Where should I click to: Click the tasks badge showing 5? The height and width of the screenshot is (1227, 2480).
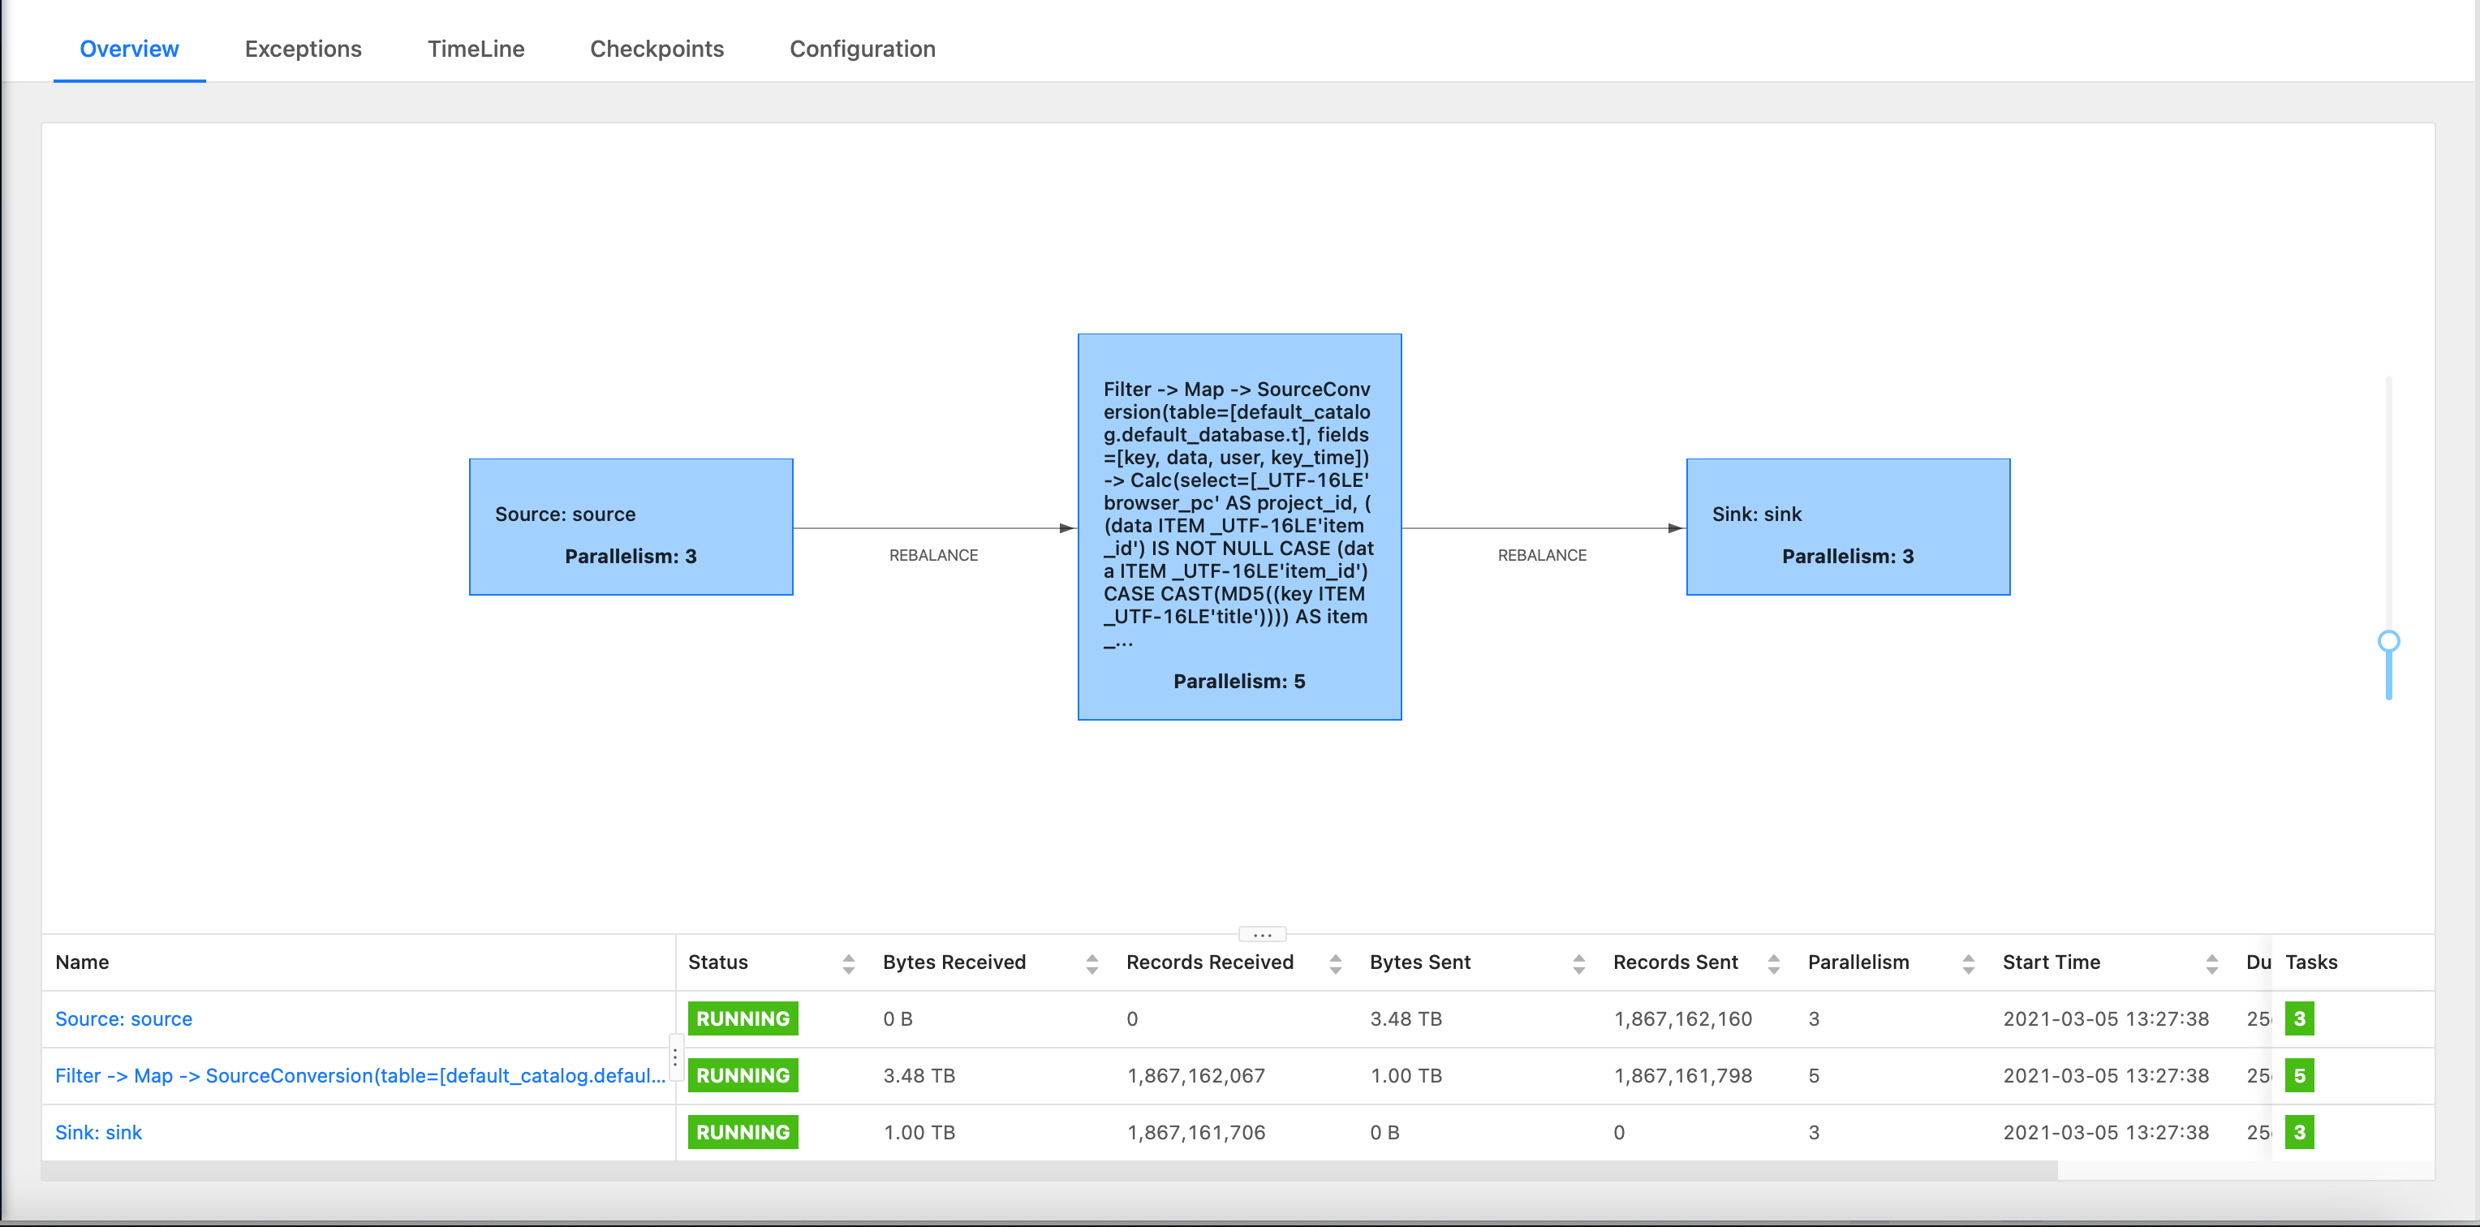(x=2299, y=1075)
